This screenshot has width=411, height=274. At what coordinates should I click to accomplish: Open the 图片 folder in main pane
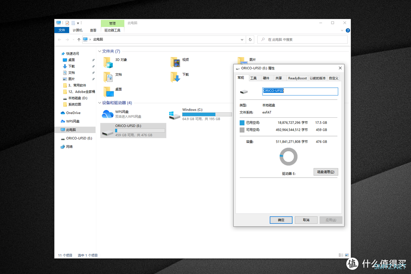pos(242,61)
